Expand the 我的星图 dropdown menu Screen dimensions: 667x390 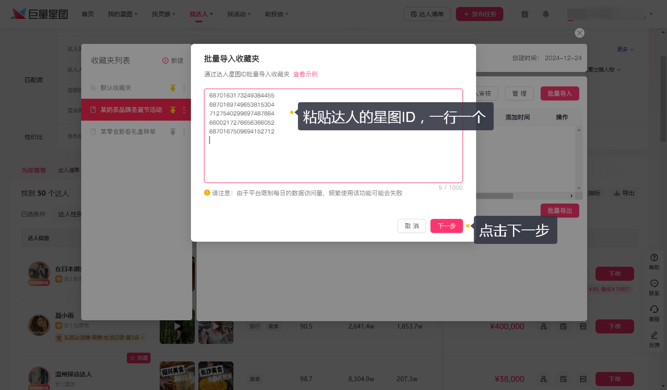coord(122,14)
